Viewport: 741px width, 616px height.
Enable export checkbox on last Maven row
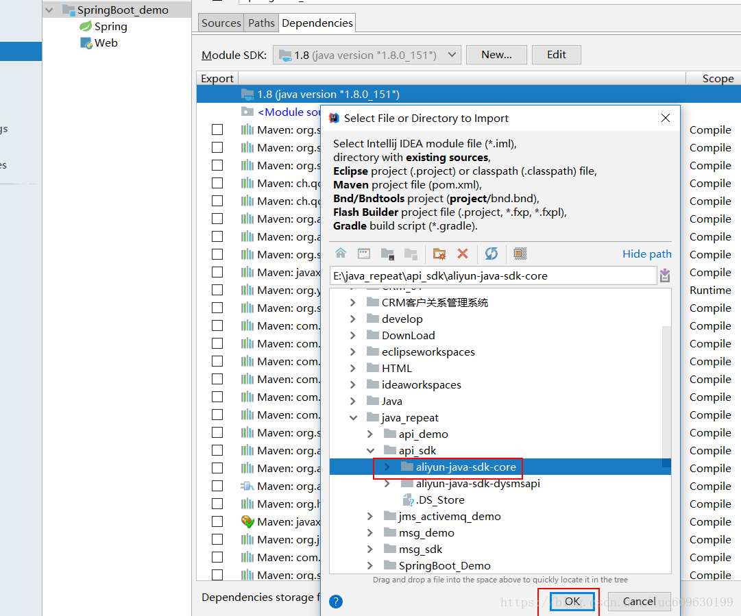pyautogui.click(x=217, y=575)
